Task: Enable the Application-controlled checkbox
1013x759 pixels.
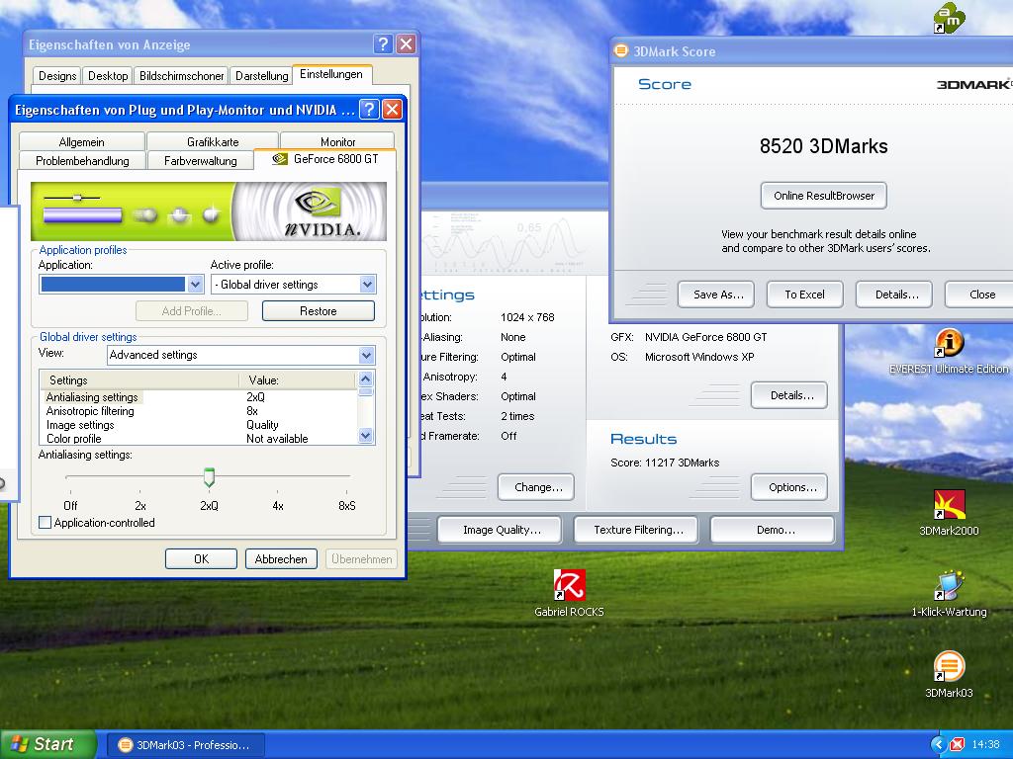Action: [46, 522]
